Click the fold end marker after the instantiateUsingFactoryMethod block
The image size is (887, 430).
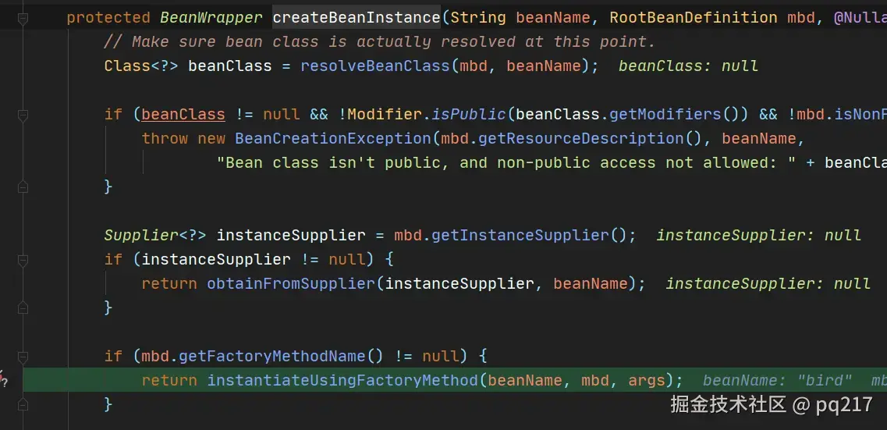[x=23, y=405]
